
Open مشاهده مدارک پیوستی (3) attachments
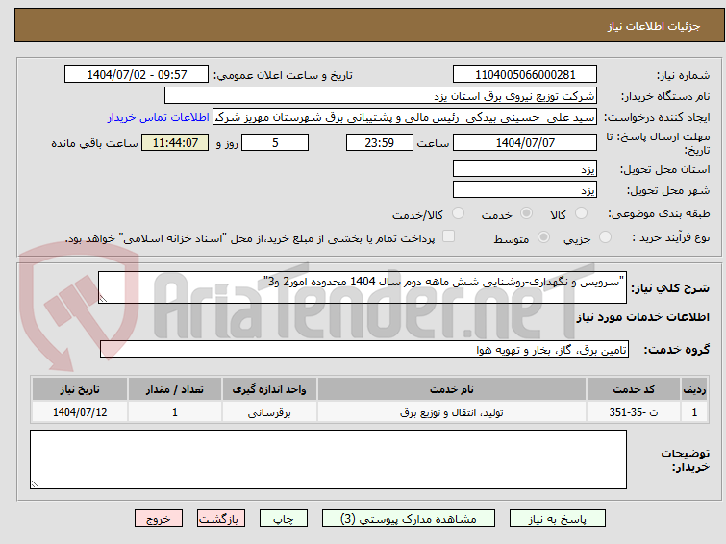pyautogui.click(x=409, y=519)
